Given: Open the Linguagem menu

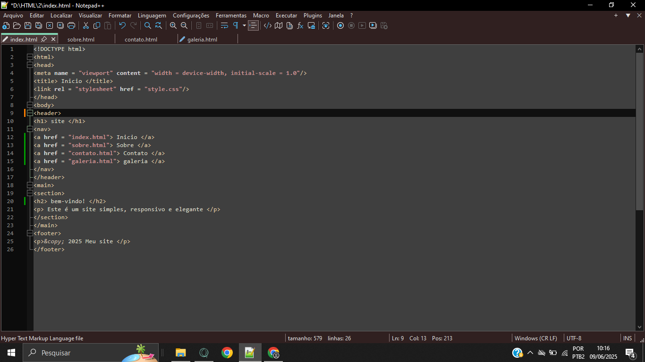Looking at the screenshot, I should pyautogui.click(x=152, y=16).
